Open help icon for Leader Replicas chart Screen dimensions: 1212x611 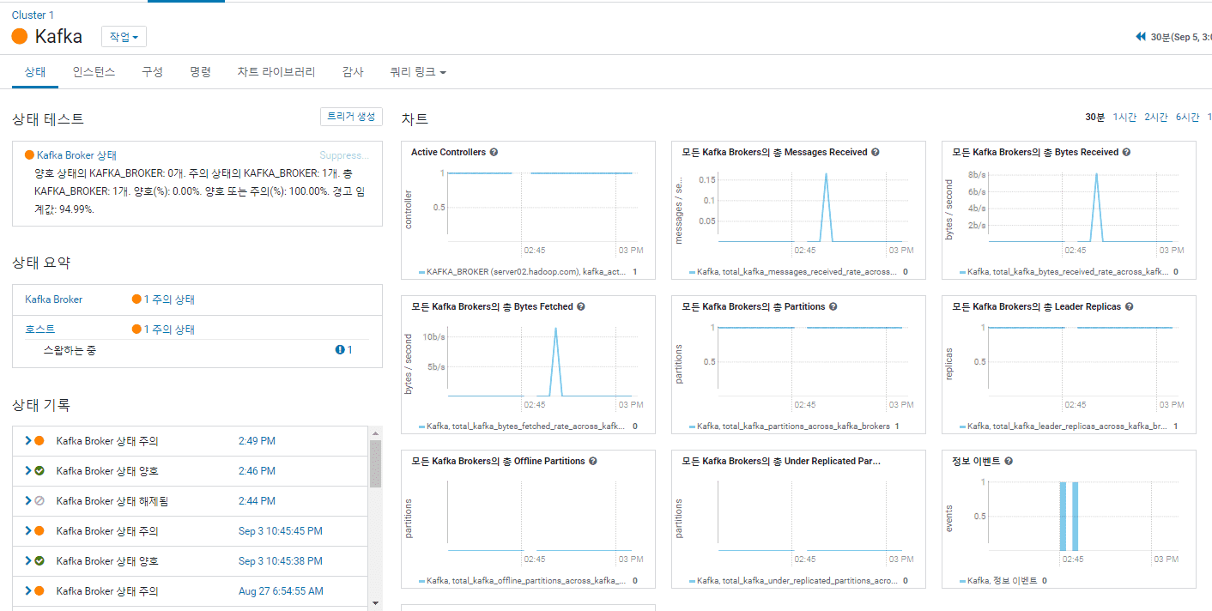[x=1129, y=307]
